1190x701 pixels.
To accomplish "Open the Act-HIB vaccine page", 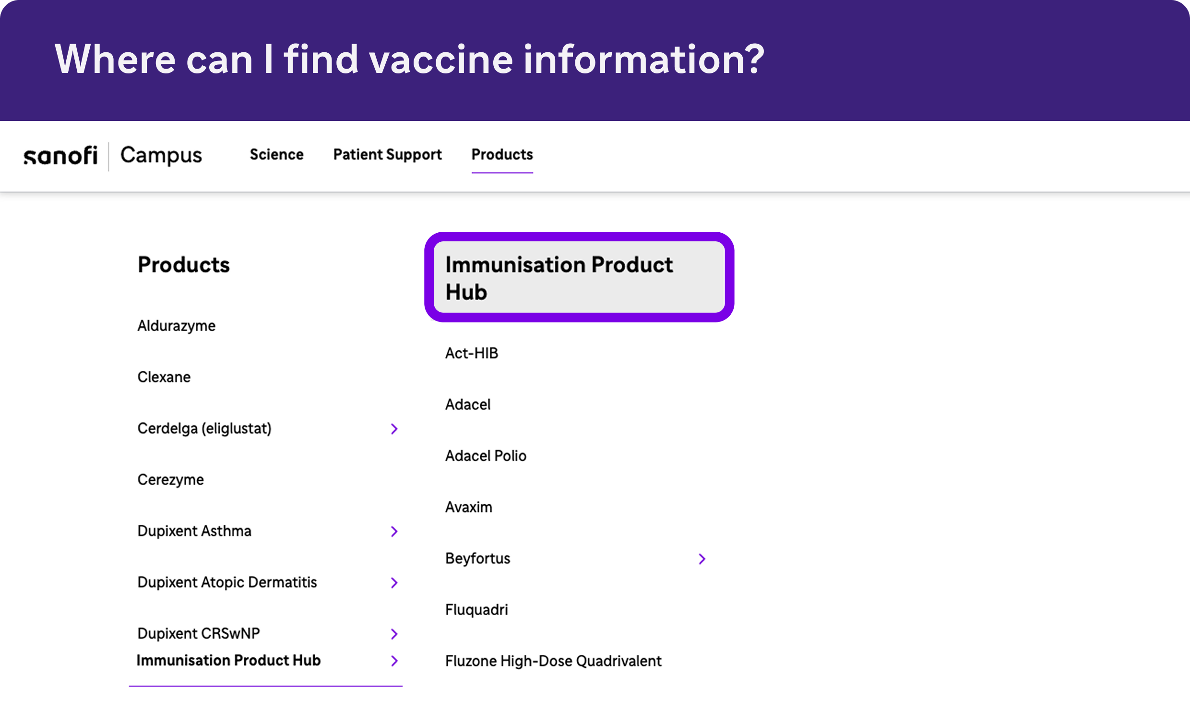I will point(472,354).
